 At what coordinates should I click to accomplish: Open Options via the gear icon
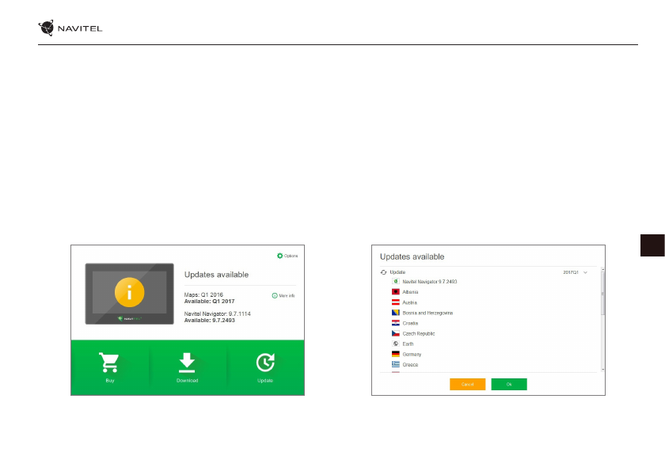click(x=280, y=256)
